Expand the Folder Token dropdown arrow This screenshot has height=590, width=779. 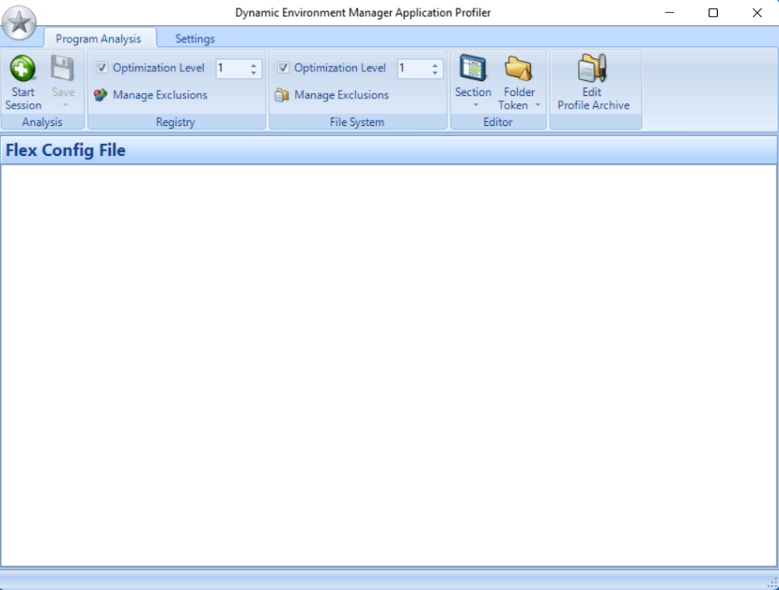538,105
